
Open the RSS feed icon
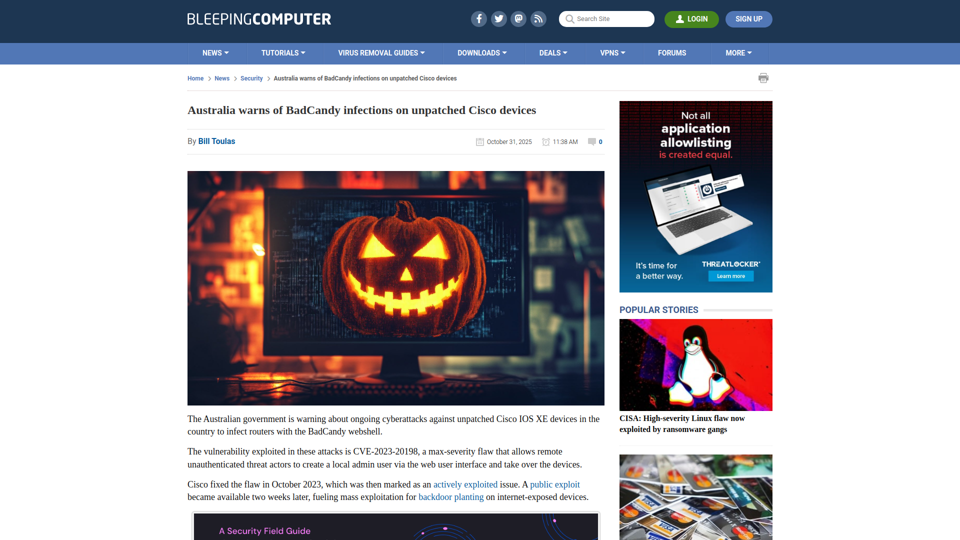(x=538, y=19)
